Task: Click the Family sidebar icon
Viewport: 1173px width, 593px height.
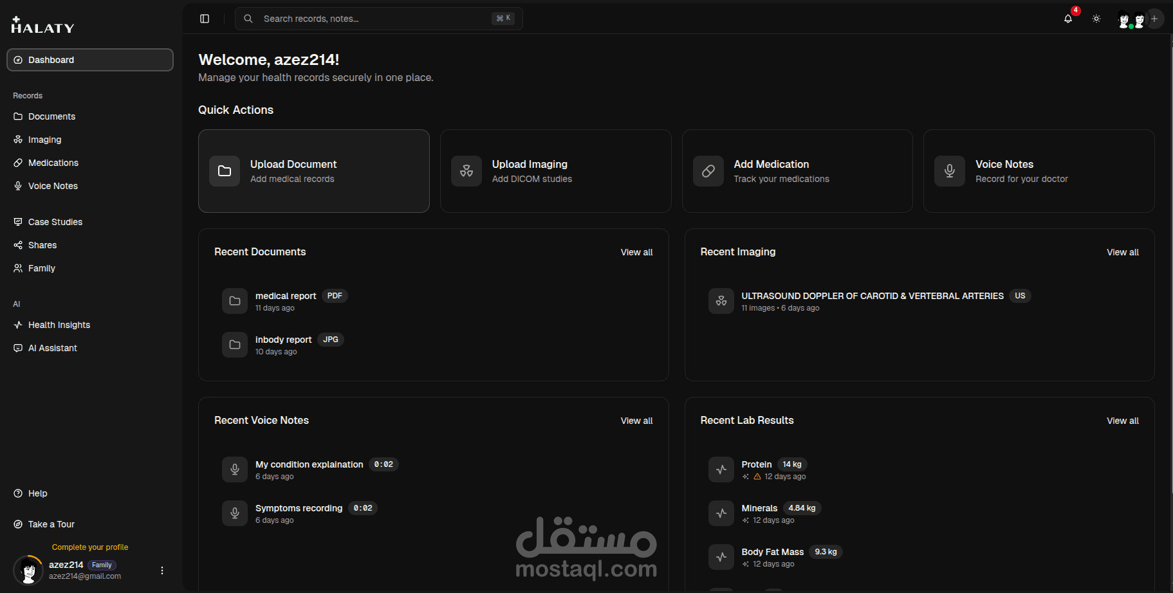Action: tap(18, 268)
